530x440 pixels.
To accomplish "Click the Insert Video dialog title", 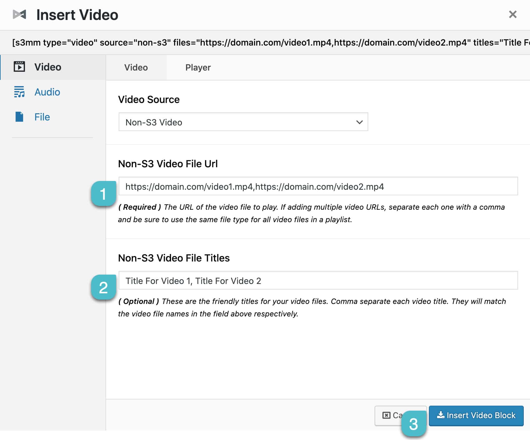I will pos(77,15).
